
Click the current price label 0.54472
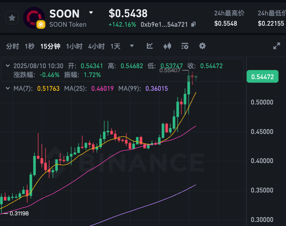point(263,76)
